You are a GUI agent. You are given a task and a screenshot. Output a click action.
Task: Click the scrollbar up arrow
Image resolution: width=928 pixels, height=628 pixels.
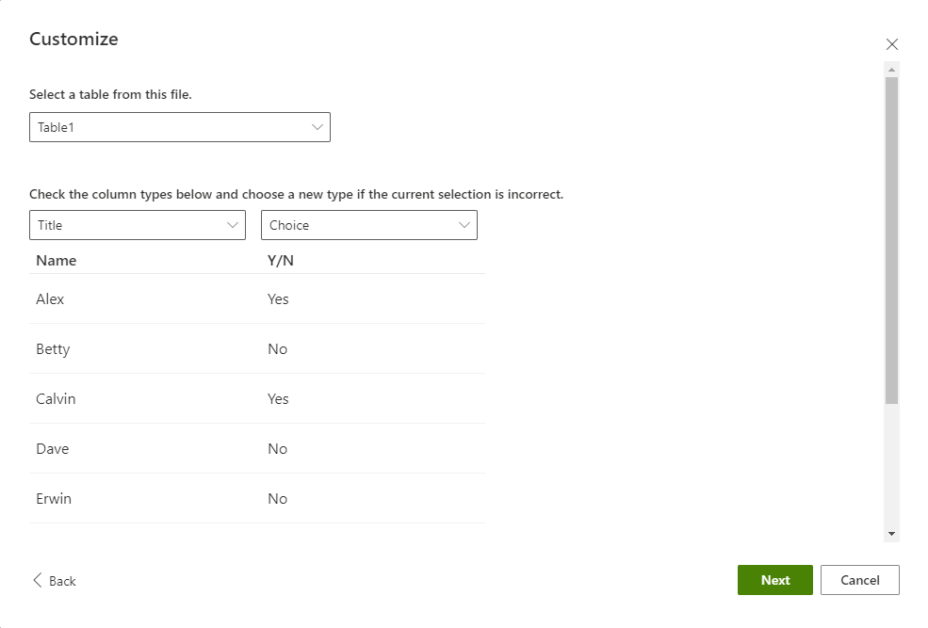(x=891, y=70)
